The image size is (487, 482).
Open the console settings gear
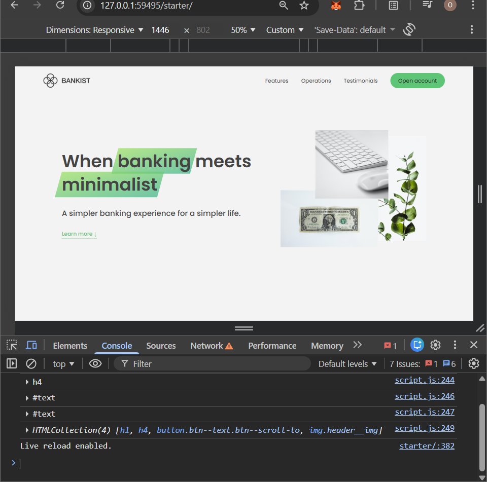coord(473,363)
